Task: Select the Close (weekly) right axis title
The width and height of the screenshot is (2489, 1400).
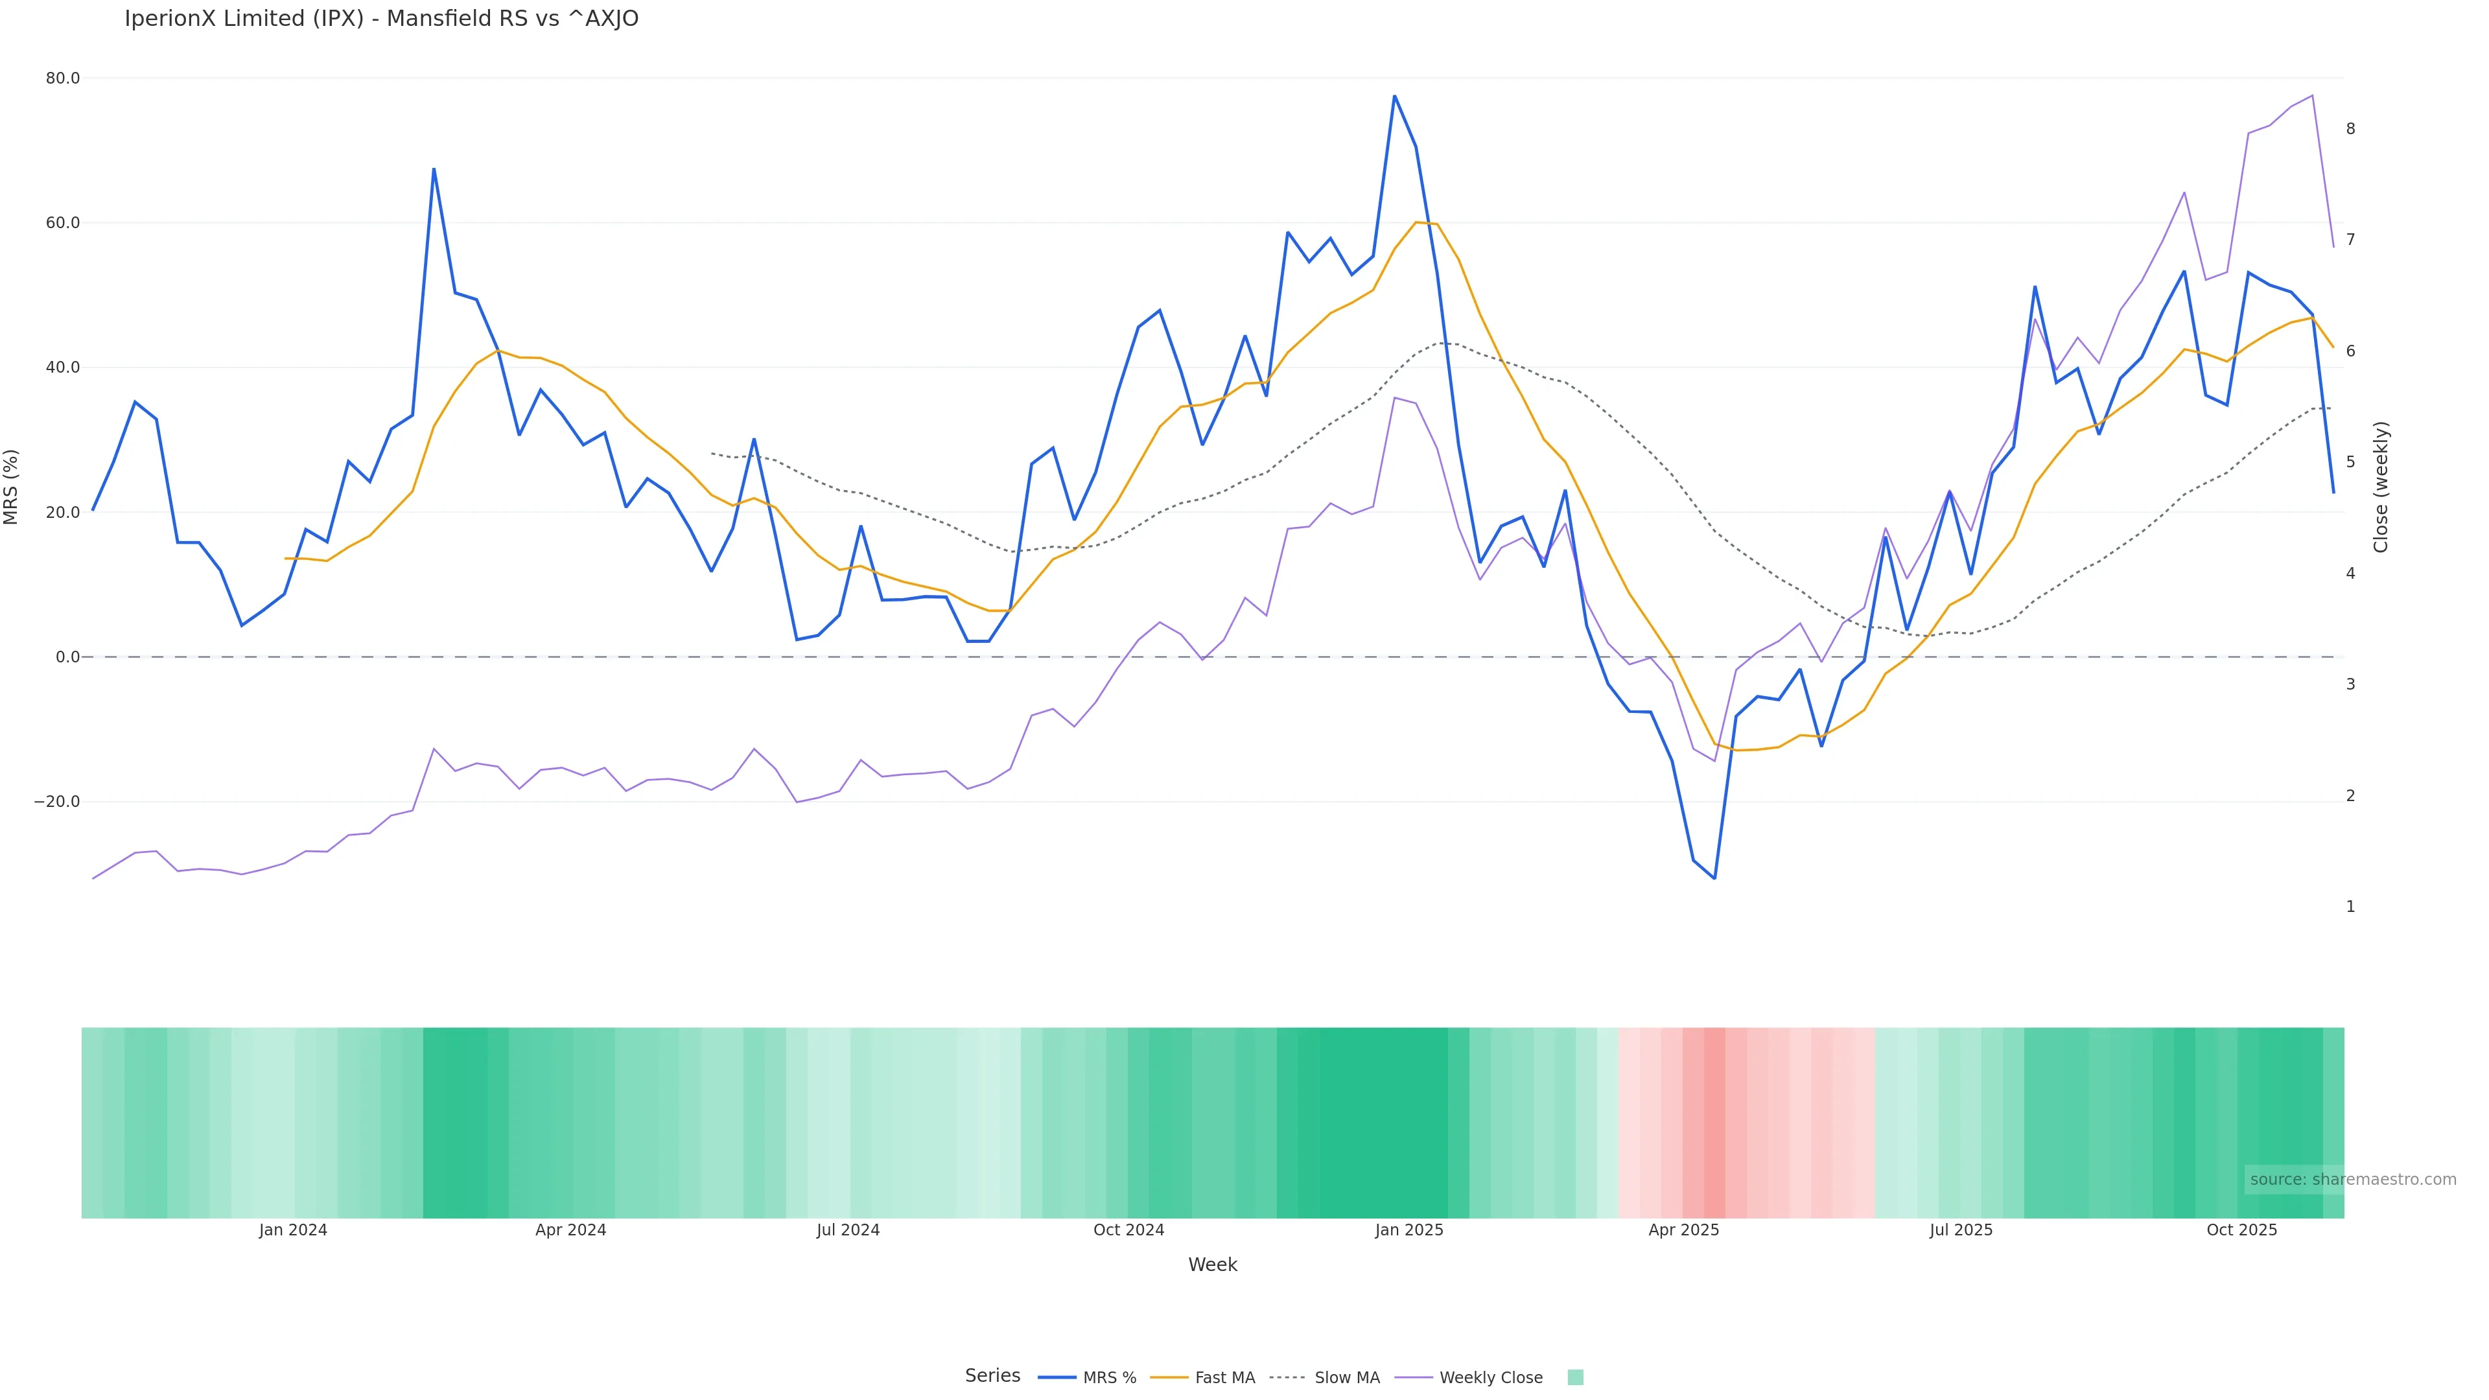Action: (x=2380, y=486)
